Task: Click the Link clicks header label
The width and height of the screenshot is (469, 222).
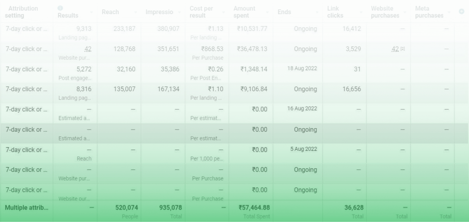Action: point(335,12)
